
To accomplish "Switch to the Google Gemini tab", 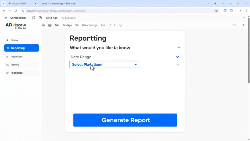I will point(19,3).
